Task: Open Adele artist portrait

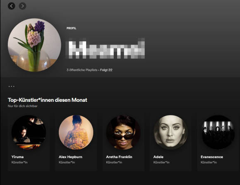Action: point(170,132)
